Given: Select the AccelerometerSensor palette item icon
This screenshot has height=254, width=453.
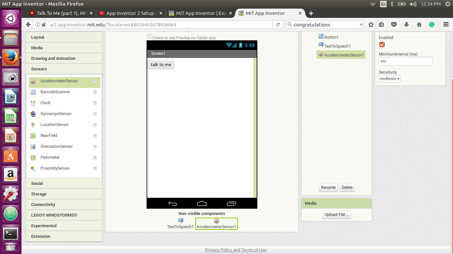Looking at the screenshot, I should [33, 81].
